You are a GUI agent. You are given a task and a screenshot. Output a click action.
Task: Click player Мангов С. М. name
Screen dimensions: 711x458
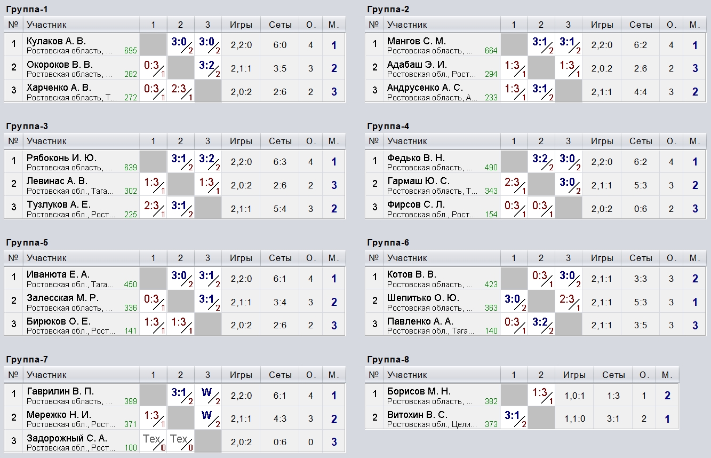(x=417, y=41)
